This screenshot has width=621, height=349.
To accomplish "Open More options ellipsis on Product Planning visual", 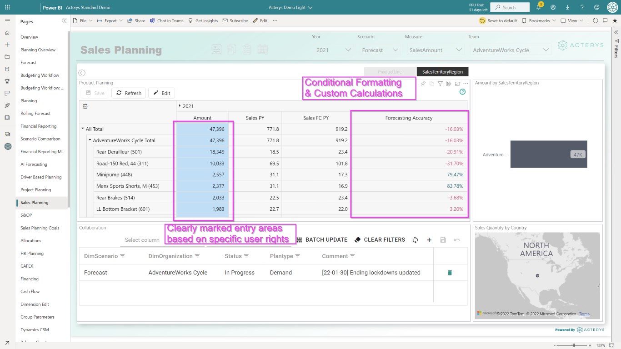I will [466, 84].
